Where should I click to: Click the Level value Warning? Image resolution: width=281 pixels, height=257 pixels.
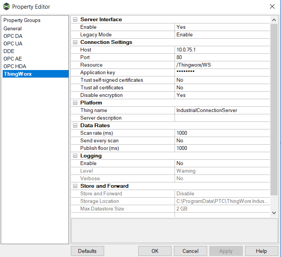222,171
